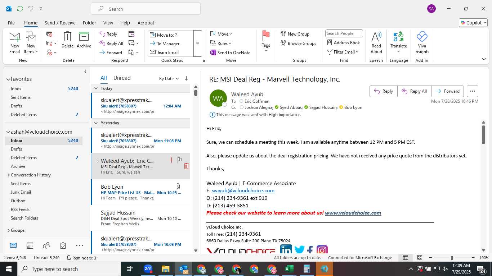
Task: Open Filter Email dropdown
Action: pos(343,52)
